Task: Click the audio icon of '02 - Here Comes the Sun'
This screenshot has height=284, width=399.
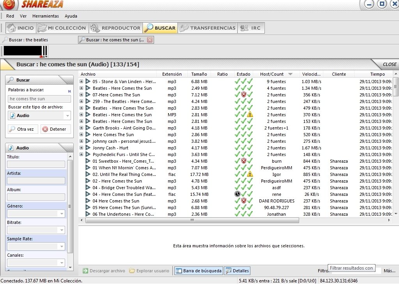Action: point(88,181)
